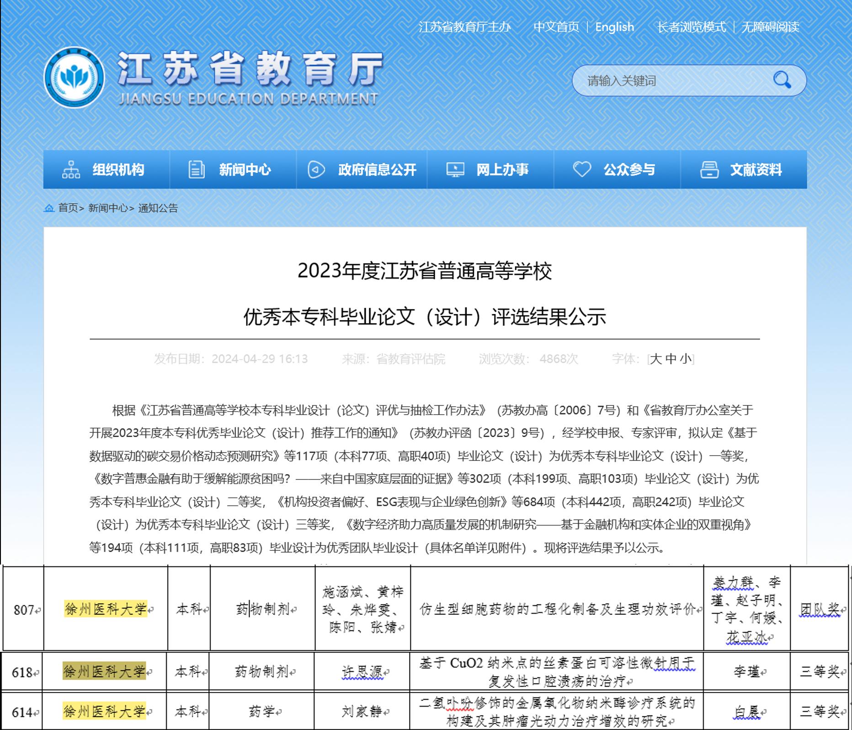Click student name 许思源

click(362, 671)
